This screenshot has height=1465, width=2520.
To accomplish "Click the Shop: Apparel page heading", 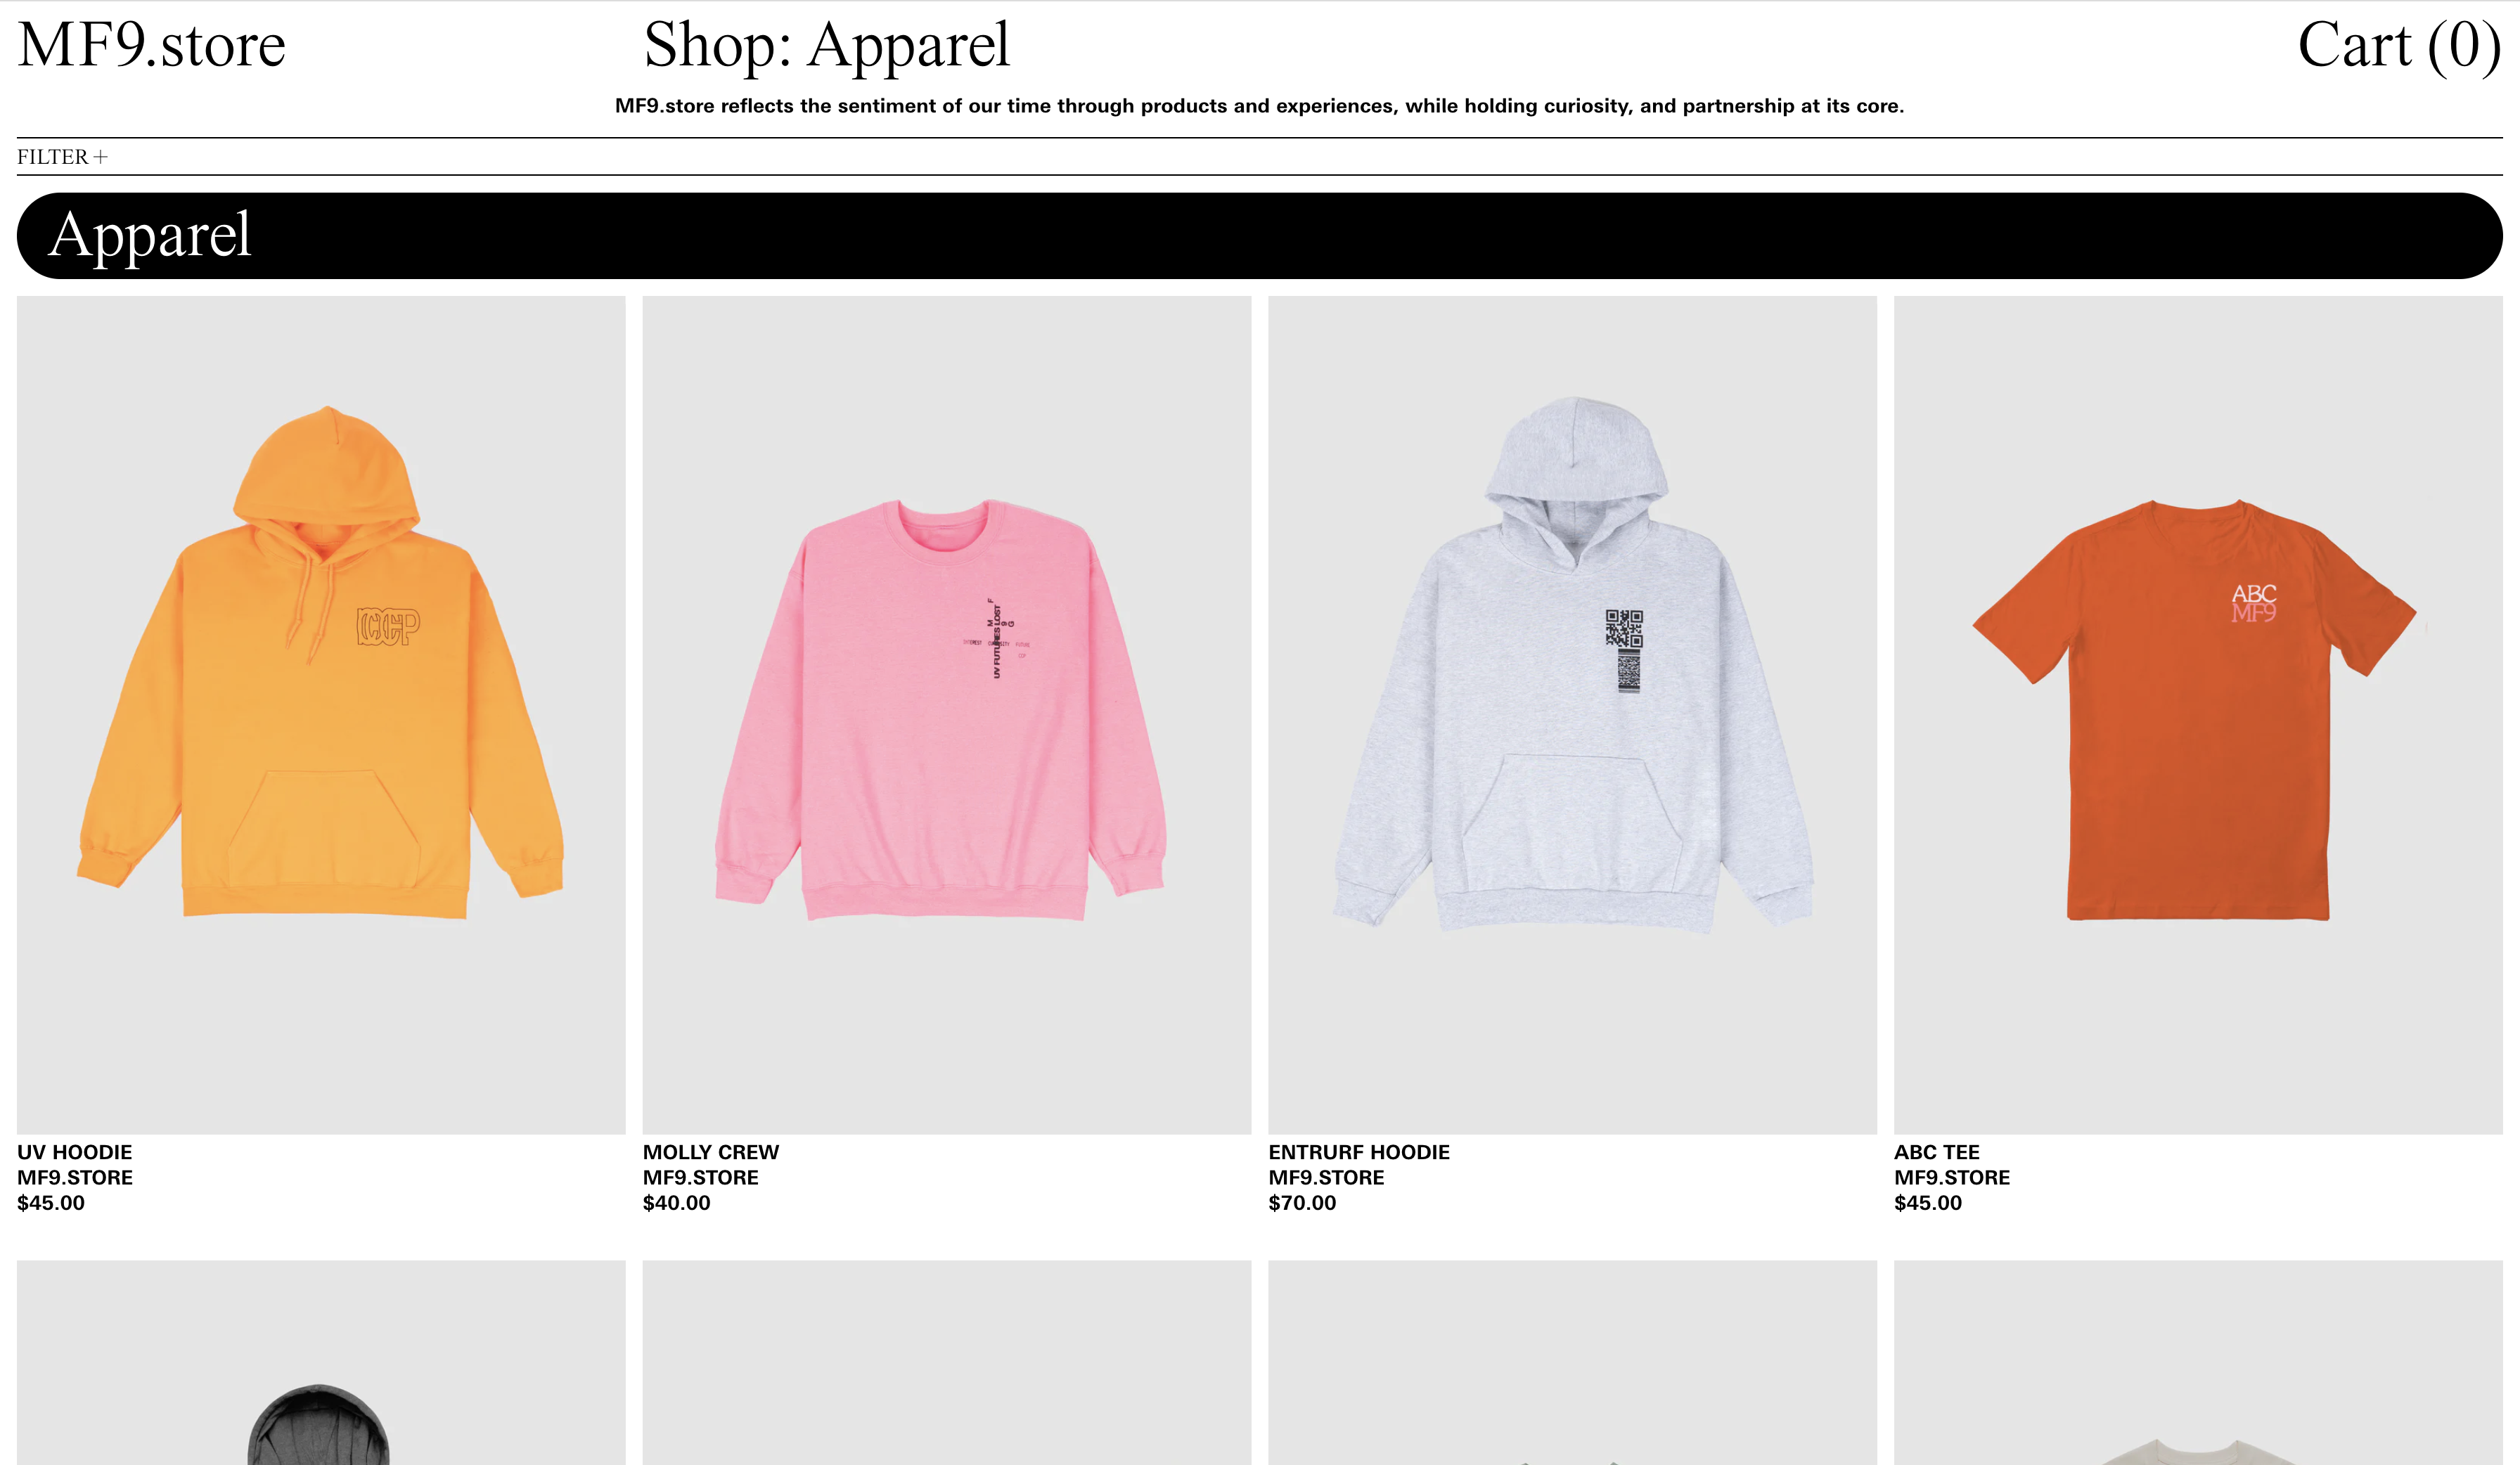I will (x=826, y=45).
